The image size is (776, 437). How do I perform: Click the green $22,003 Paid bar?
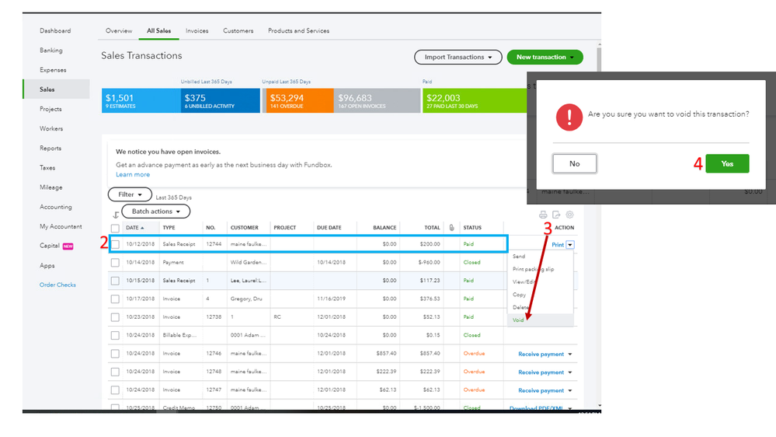[475, 100]
